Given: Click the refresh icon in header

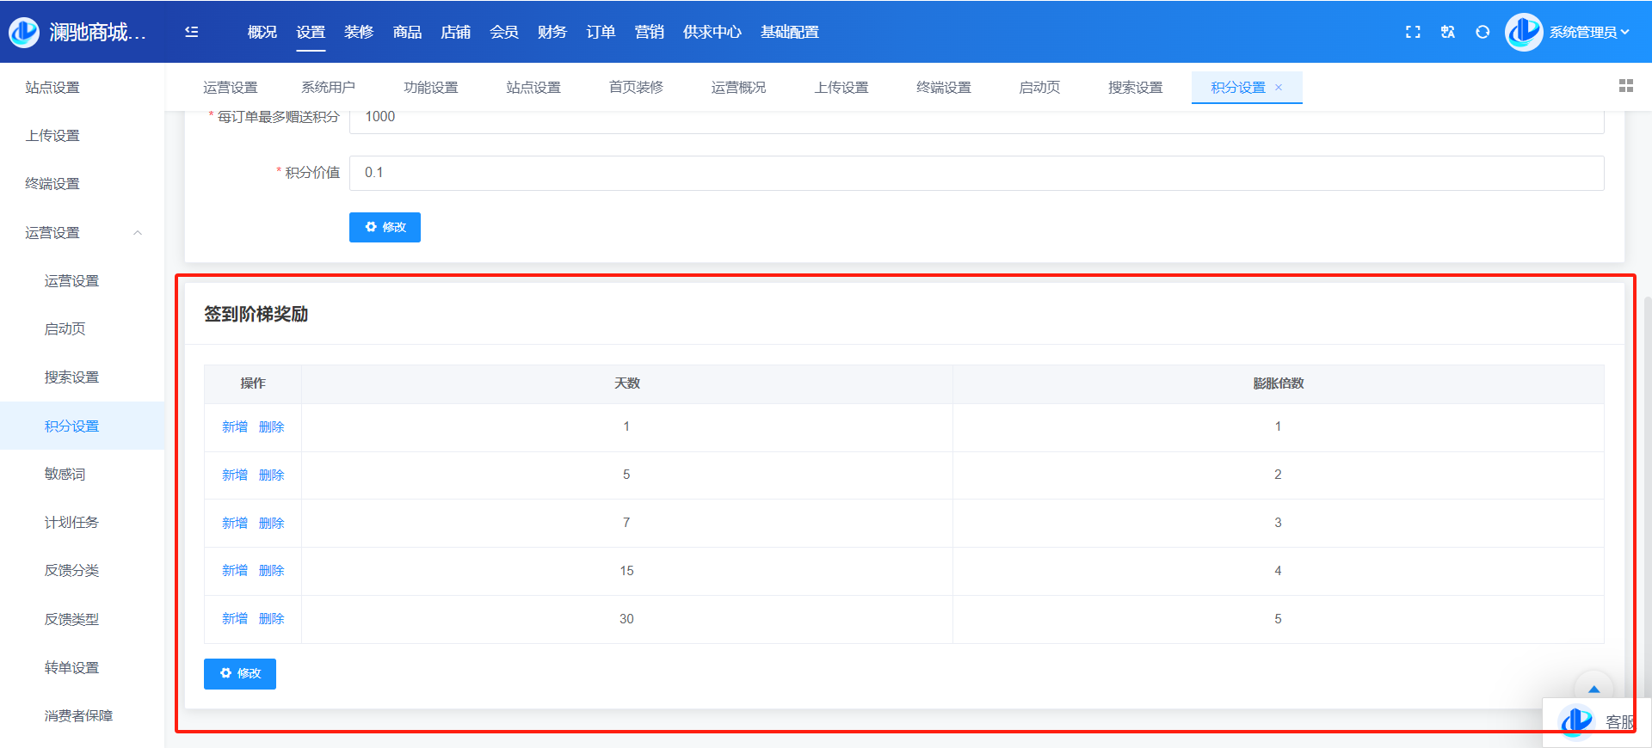Looking at the screenshot, I should (x=1482, y=32).
